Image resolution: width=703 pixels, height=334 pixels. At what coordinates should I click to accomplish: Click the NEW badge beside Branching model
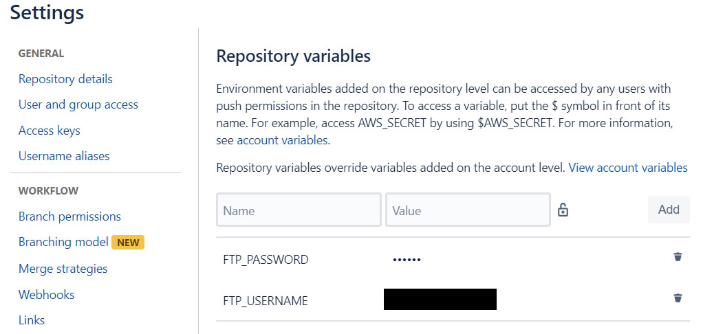click(x=128, y=242)
